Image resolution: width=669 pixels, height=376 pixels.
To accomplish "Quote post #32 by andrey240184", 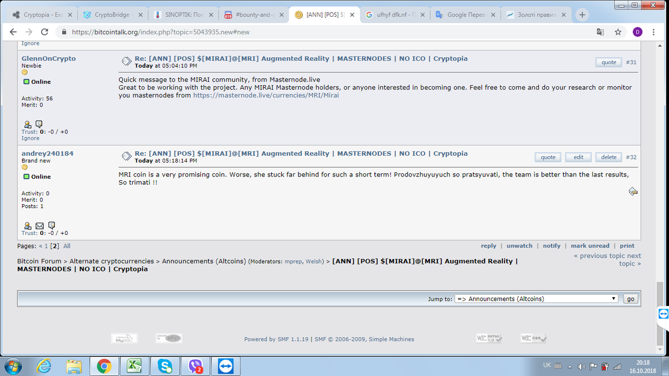I will click(x=548, y=157).
